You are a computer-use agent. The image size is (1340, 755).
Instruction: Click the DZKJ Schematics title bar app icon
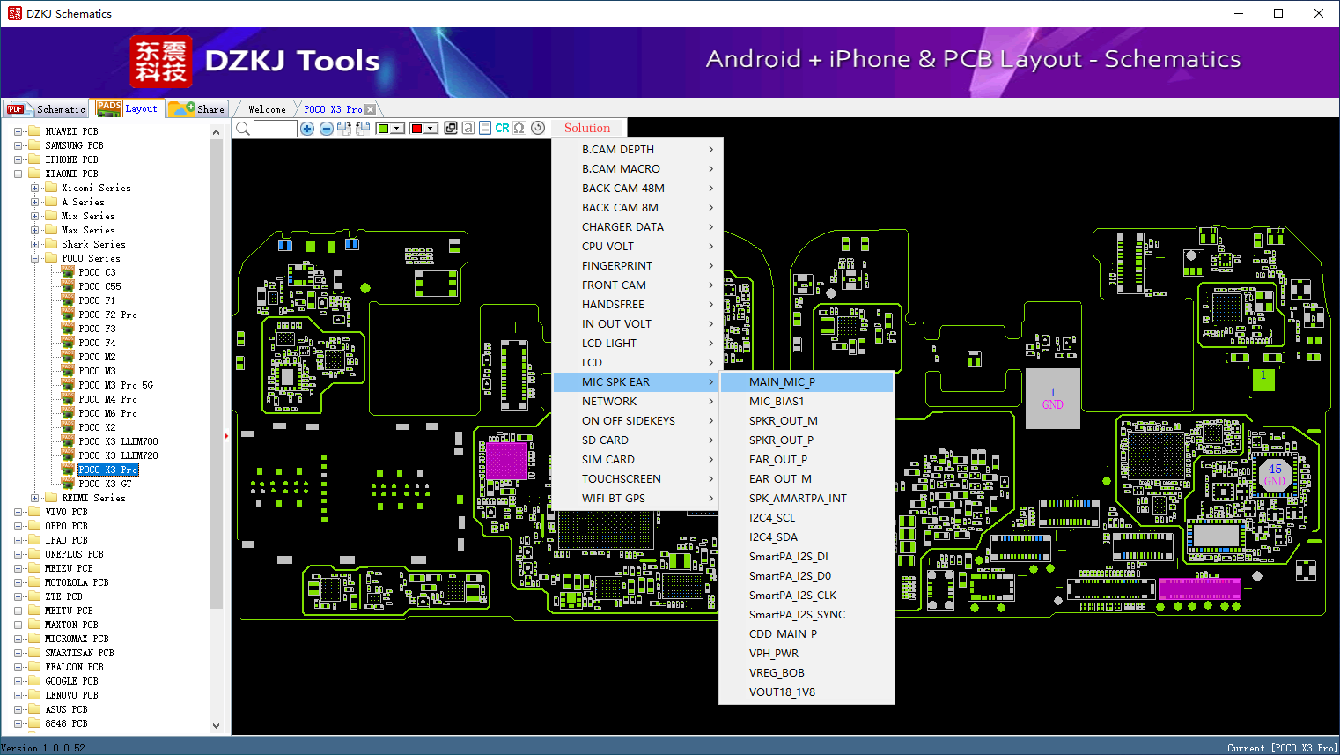tap(14, 13)
